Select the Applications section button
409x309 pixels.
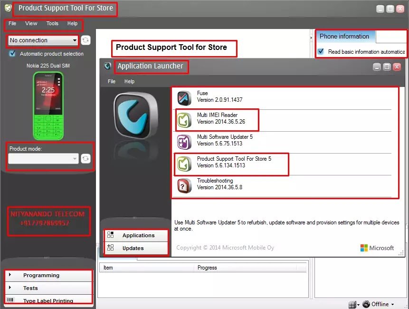[x=136, y=235]
